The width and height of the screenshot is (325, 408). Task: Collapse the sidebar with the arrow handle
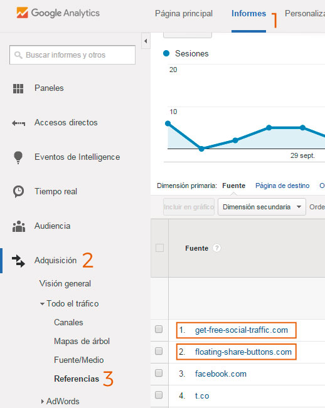[x=146, y=41]
